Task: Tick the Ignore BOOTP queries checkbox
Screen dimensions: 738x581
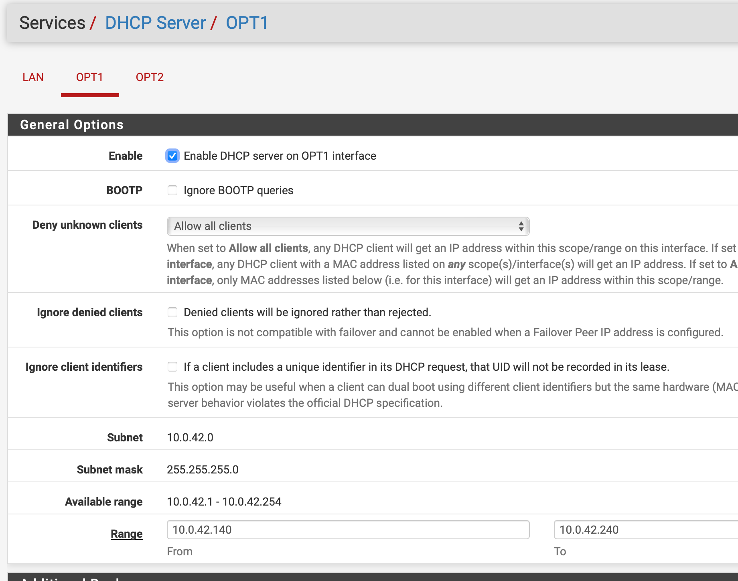Action: point(172,190)
